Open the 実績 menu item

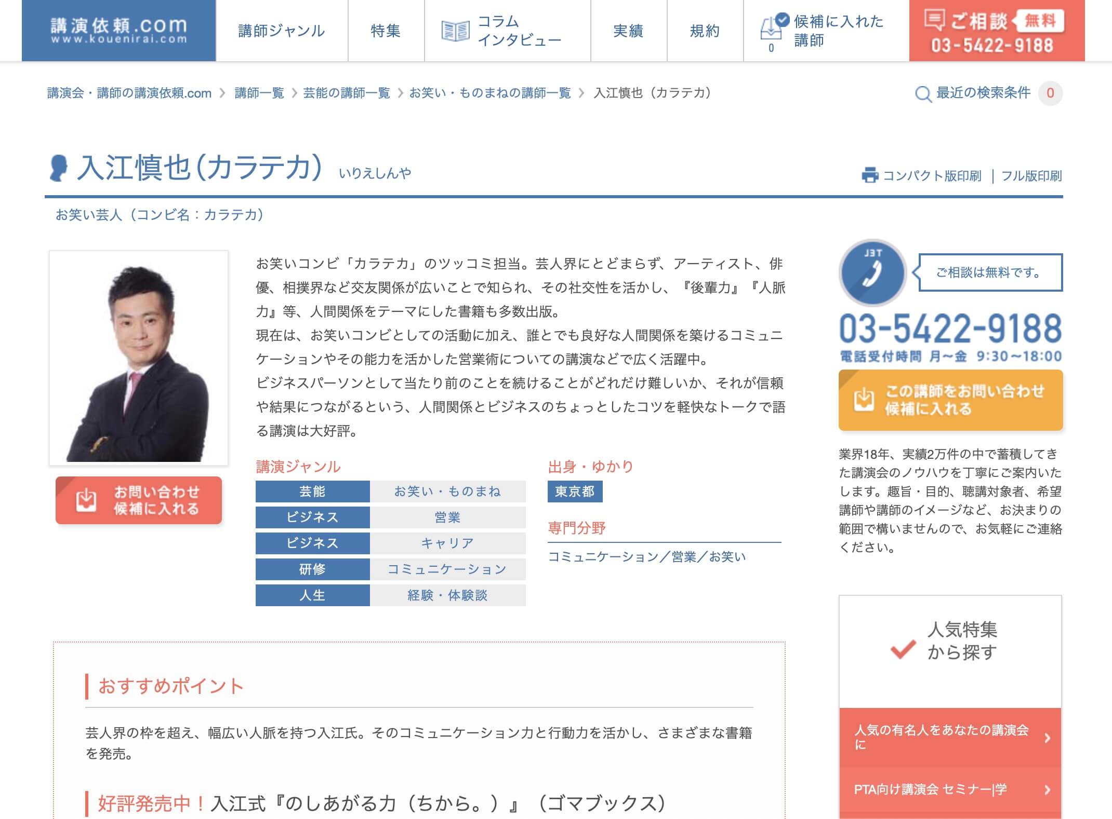(x=628, y=31)
